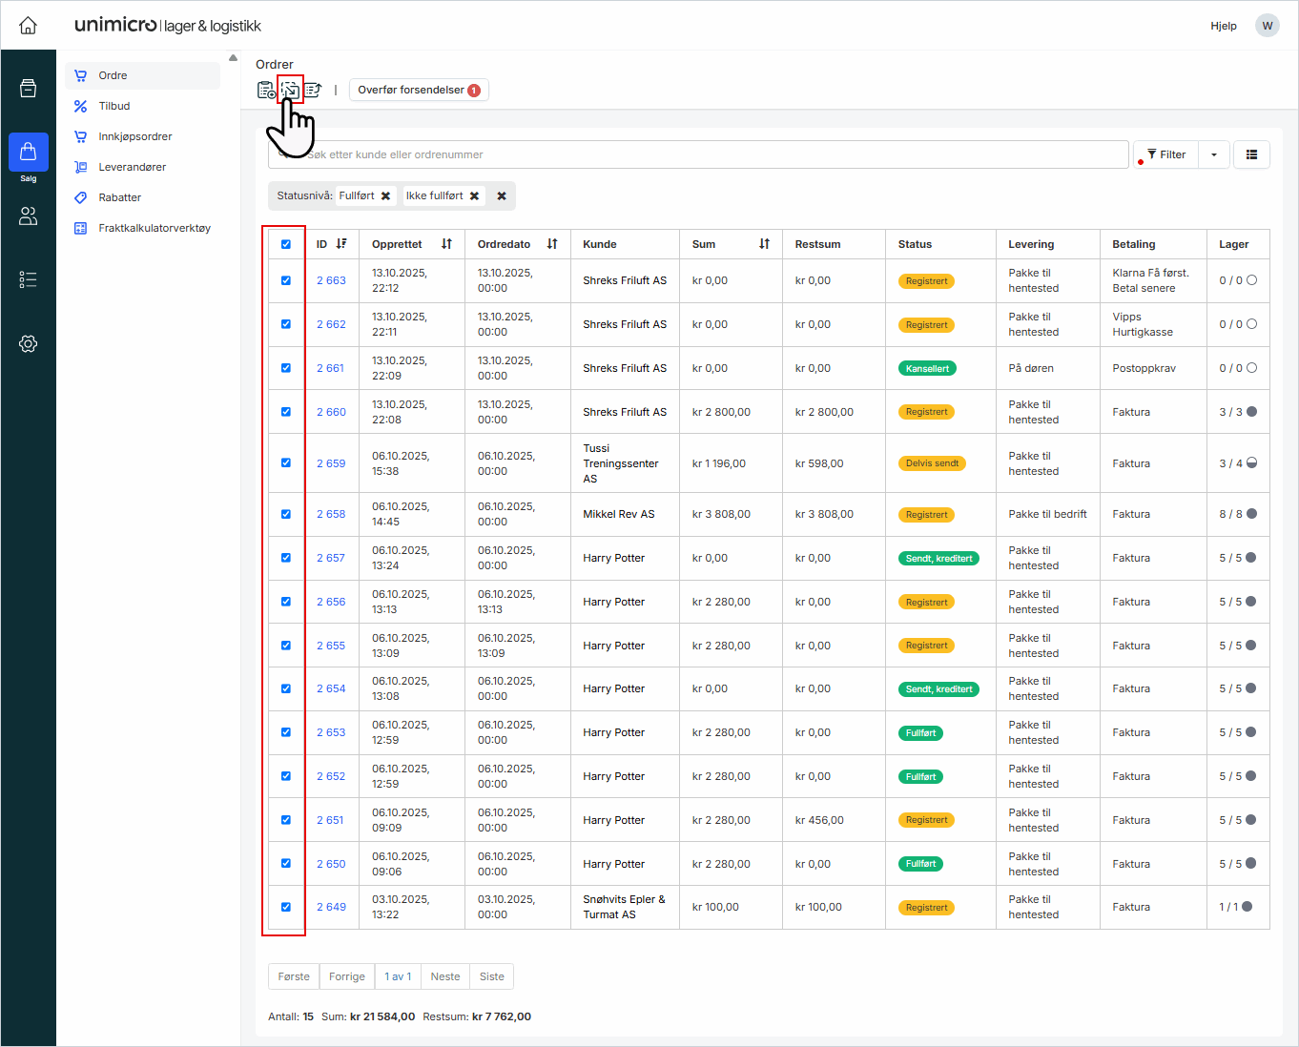Click the home icon in top bar

pyautogui.click(x=28, y=26)
